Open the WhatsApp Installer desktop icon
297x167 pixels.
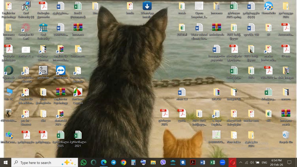(147, 10)
